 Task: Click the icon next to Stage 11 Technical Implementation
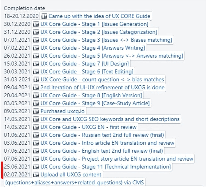pyautogui.click(x=36, y=167)
